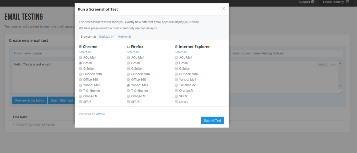Image resolution: width=357 pixels, height=153 pixels.
Task: Open the Litmus link
Action: (100, 114)
